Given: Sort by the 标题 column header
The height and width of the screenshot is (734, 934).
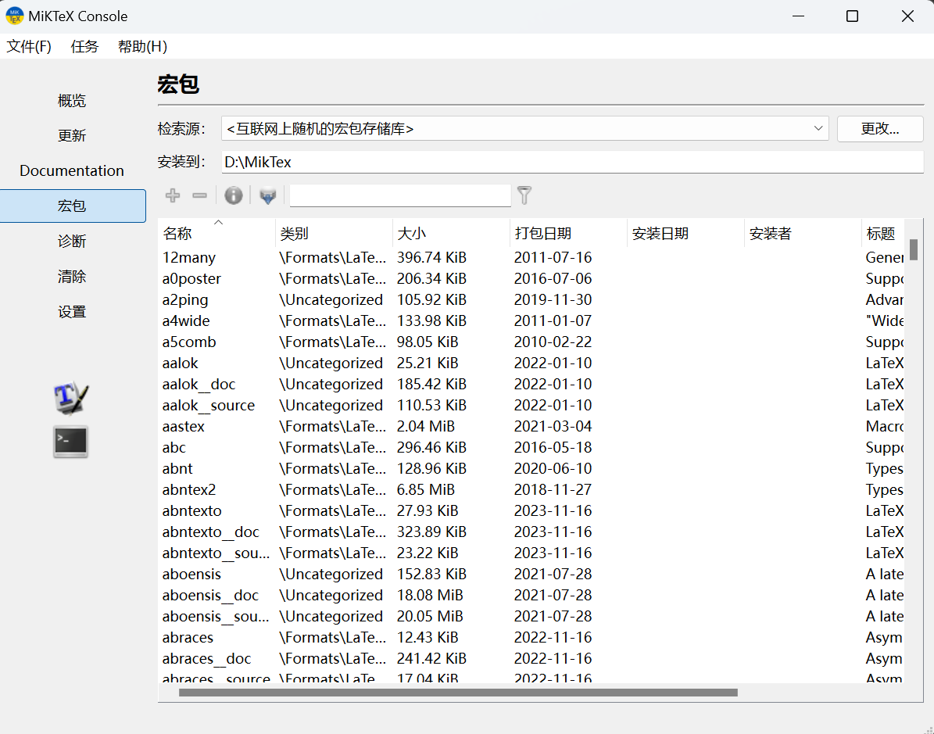Looking at the screenshot, I should [882, 233].
